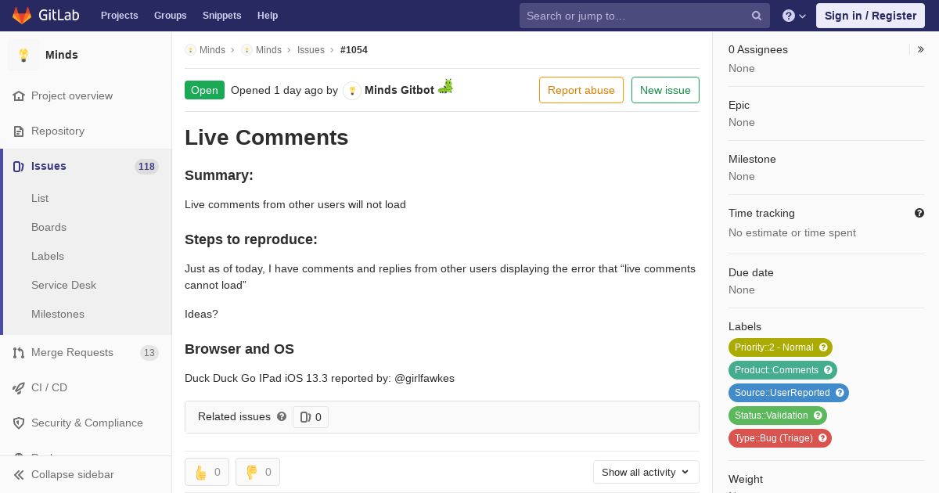Click the Project overview house icon
This screenshot has width=939, height=493.
[19, 95]
